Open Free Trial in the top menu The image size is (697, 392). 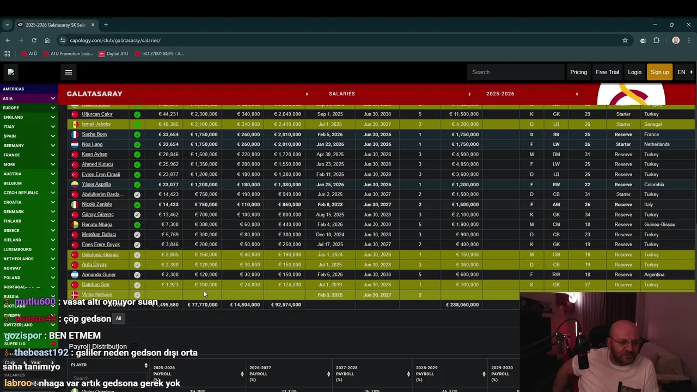(607, 72)
